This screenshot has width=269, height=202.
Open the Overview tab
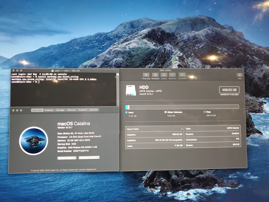pos(37,110)
